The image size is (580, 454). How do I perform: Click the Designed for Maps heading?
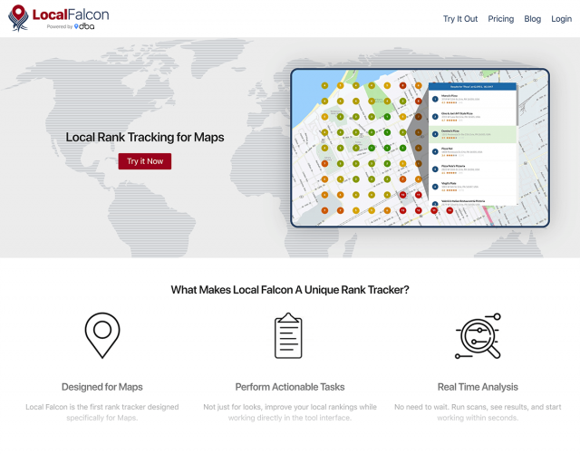point(102,387)
